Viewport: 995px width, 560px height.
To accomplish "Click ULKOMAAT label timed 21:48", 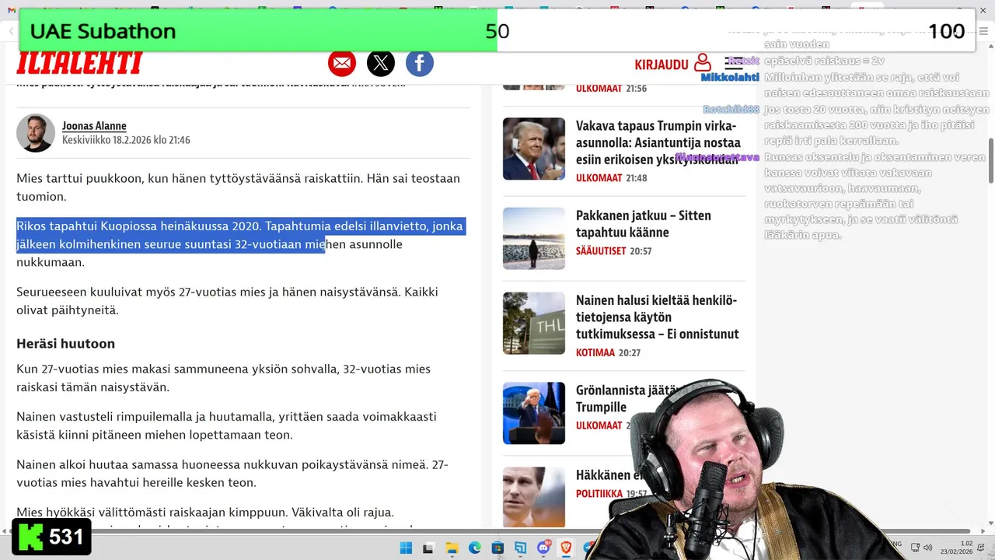I will point(599,178).
